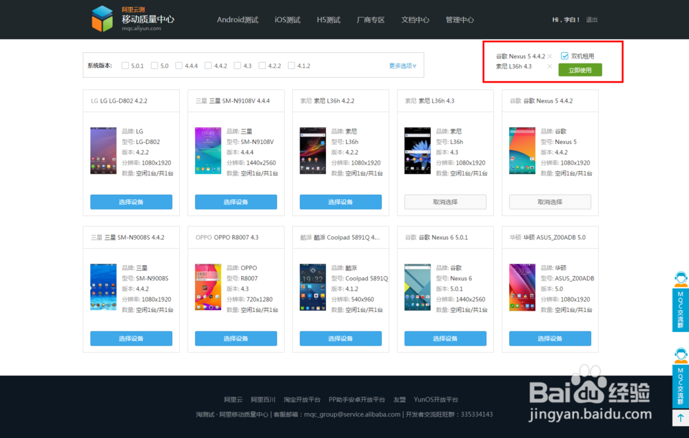Enable the 4.2.2 version filter
Screen dimensions: 689x438
(x=263, y=65)
